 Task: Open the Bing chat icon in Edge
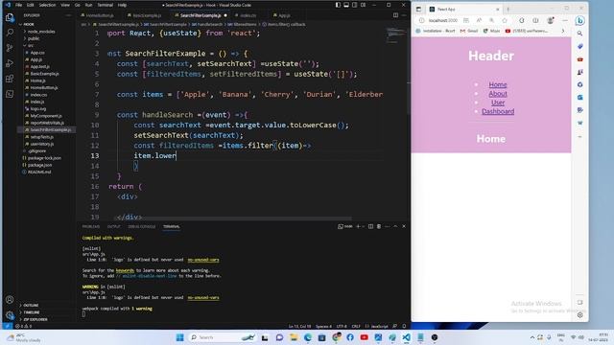[x=579, y=21]
